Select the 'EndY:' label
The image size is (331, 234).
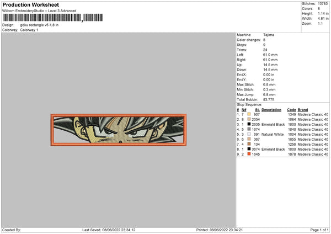click(x=242, y=79)
